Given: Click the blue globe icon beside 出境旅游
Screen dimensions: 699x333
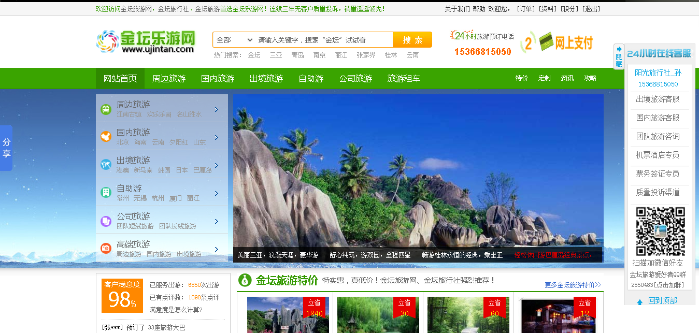Looking at the screenshot, I should click(x=106, y=165).
